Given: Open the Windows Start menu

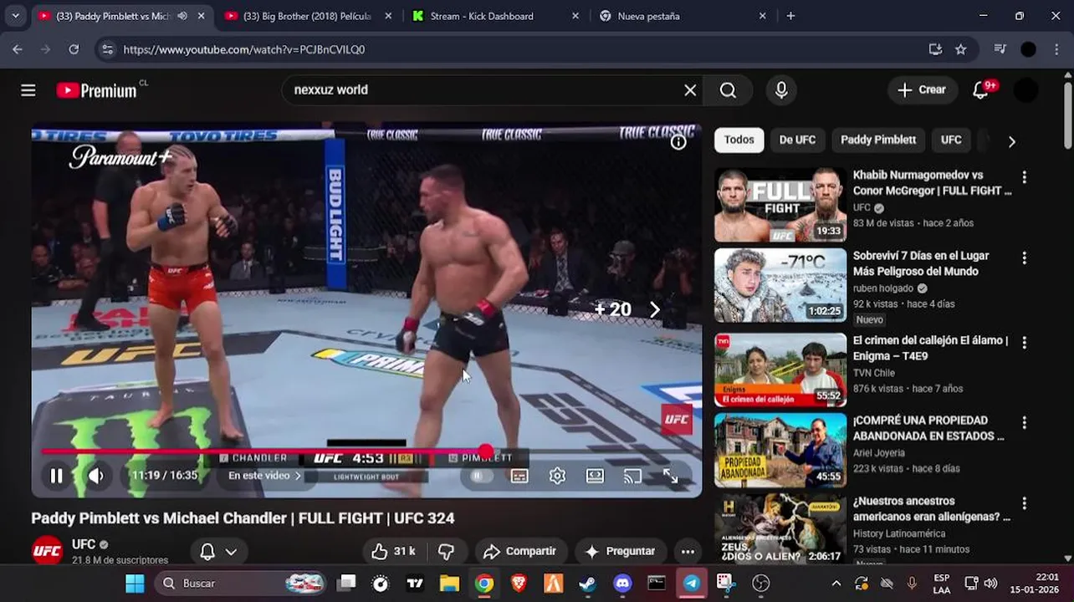Looking at the screenshot, I should tap(135, 583).
